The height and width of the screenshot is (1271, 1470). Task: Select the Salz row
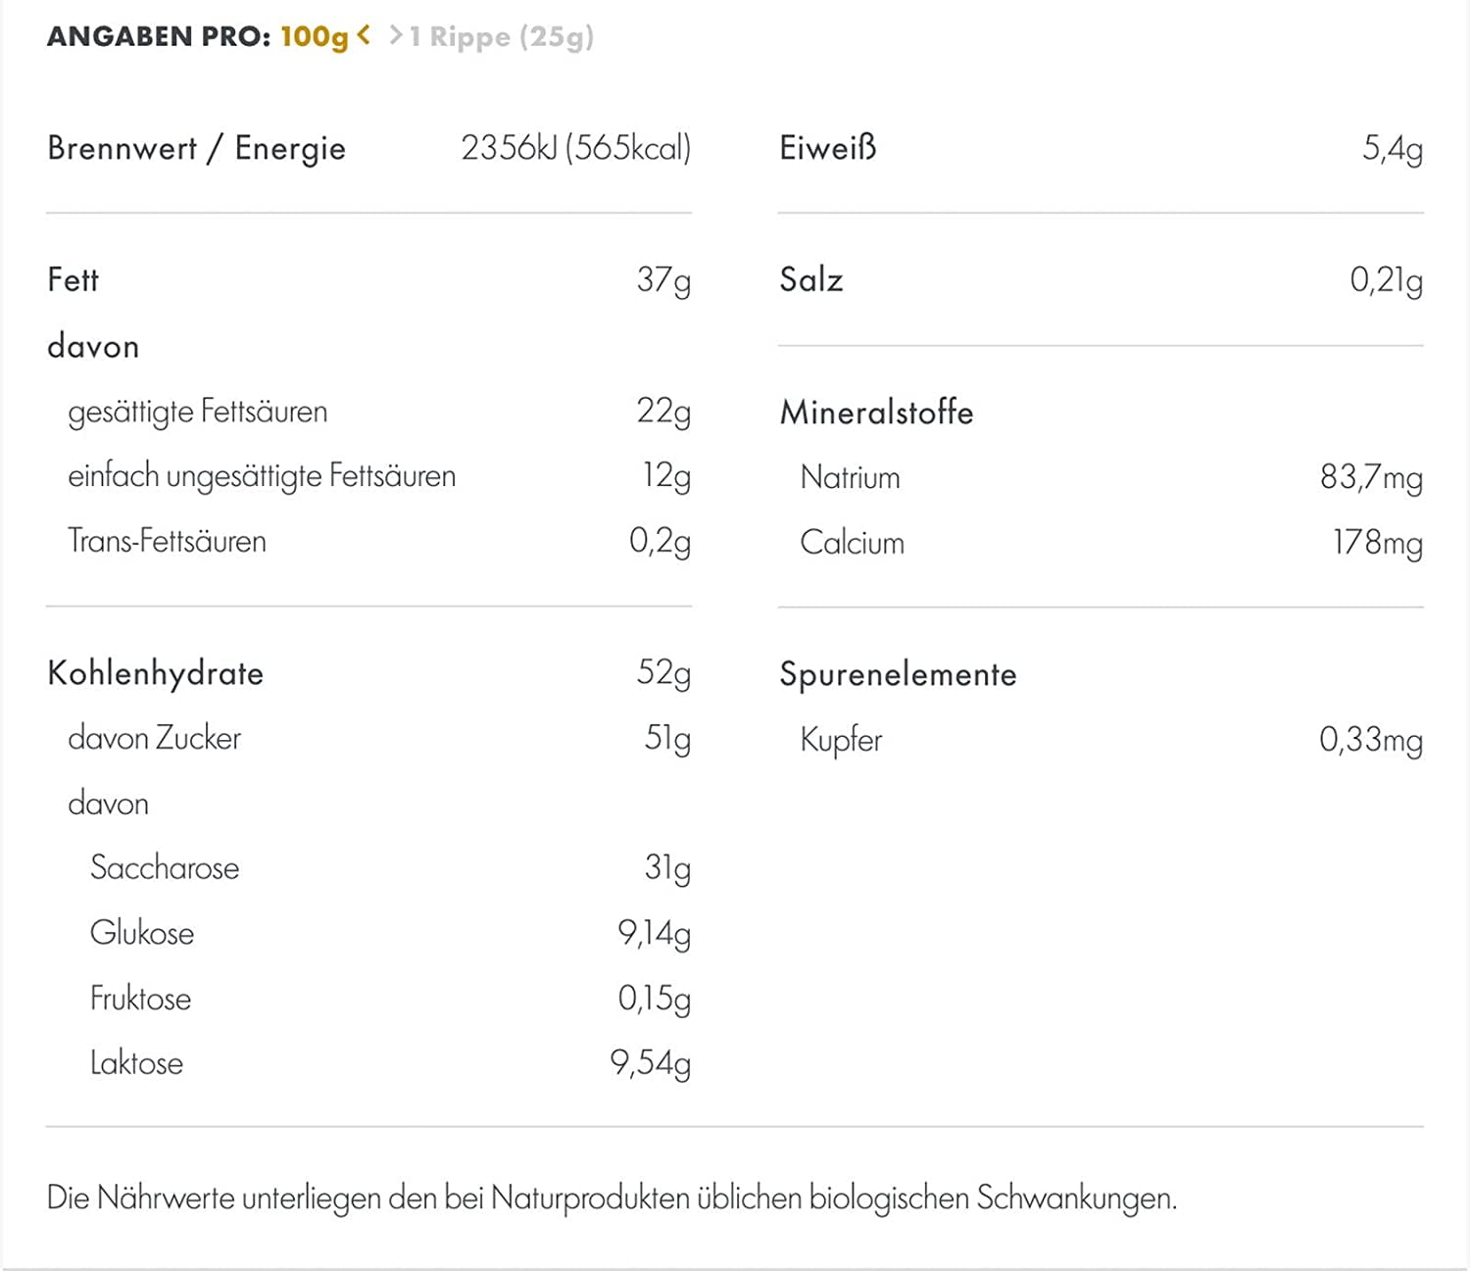pyautogui.click(x=1101, y=280)
